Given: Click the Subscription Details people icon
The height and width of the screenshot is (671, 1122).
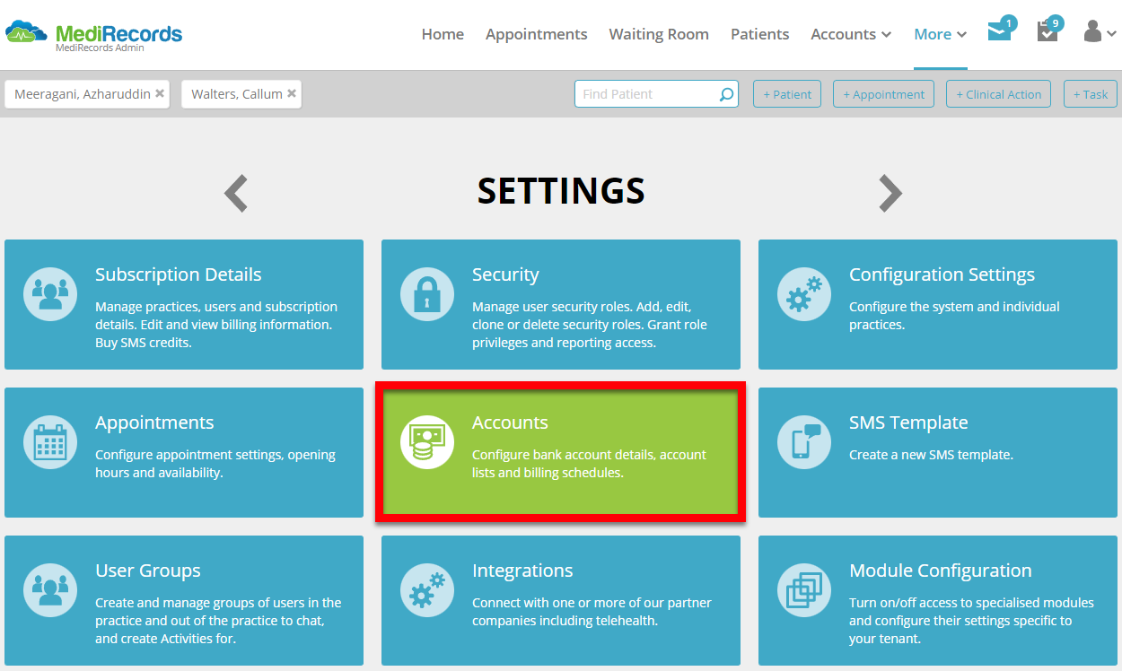Looking at the screenshot, I should (x=50, y=293).
